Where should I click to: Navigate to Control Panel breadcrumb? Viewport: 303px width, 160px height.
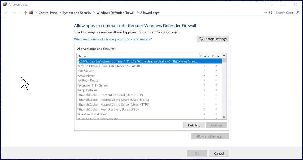pos(48,13)
